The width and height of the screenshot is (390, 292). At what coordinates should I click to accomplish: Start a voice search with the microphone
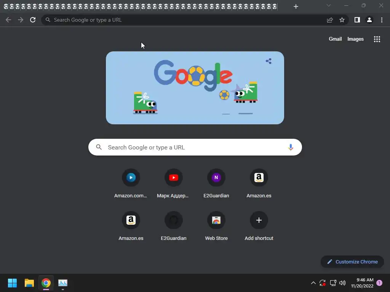point(291,147)
